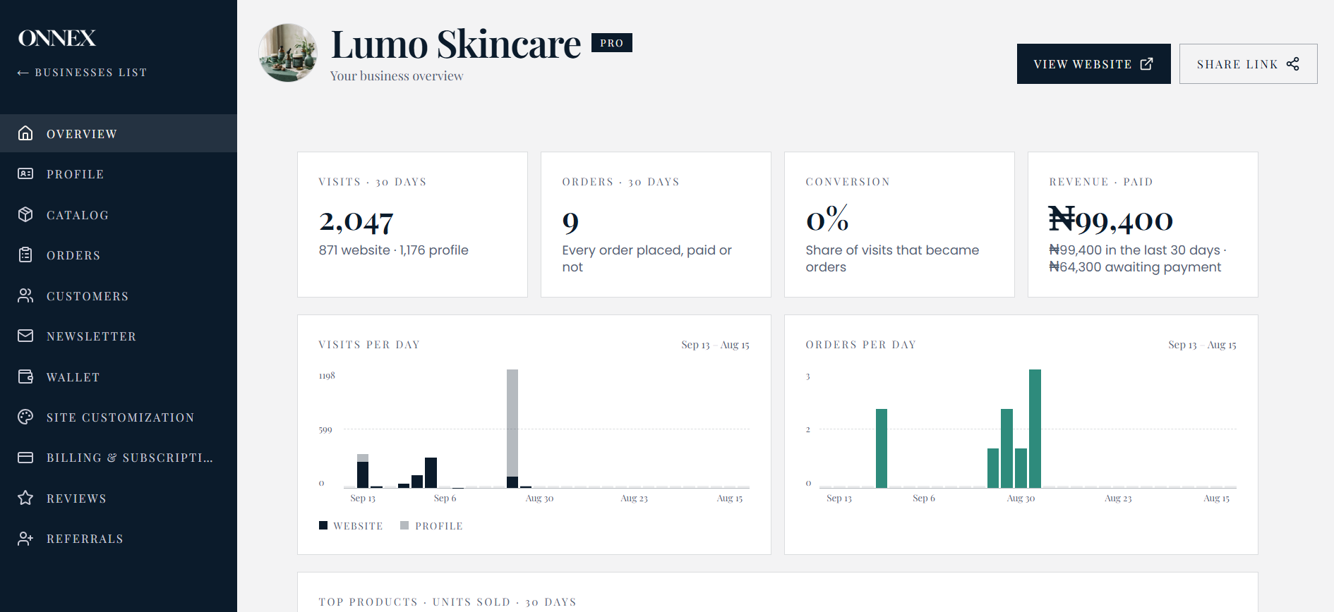Click '₦64,300 awaiting payment' text
1334x612 pixels.
click(1135, 267)
